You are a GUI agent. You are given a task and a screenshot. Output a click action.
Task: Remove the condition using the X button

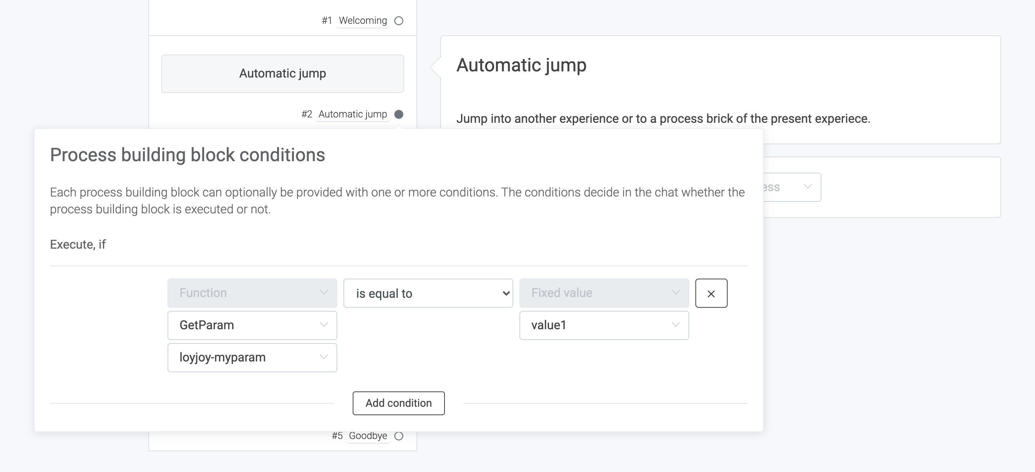click(711, 293)
